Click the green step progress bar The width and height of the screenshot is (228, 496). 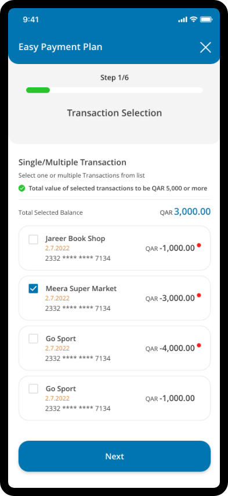pos(38,90)
